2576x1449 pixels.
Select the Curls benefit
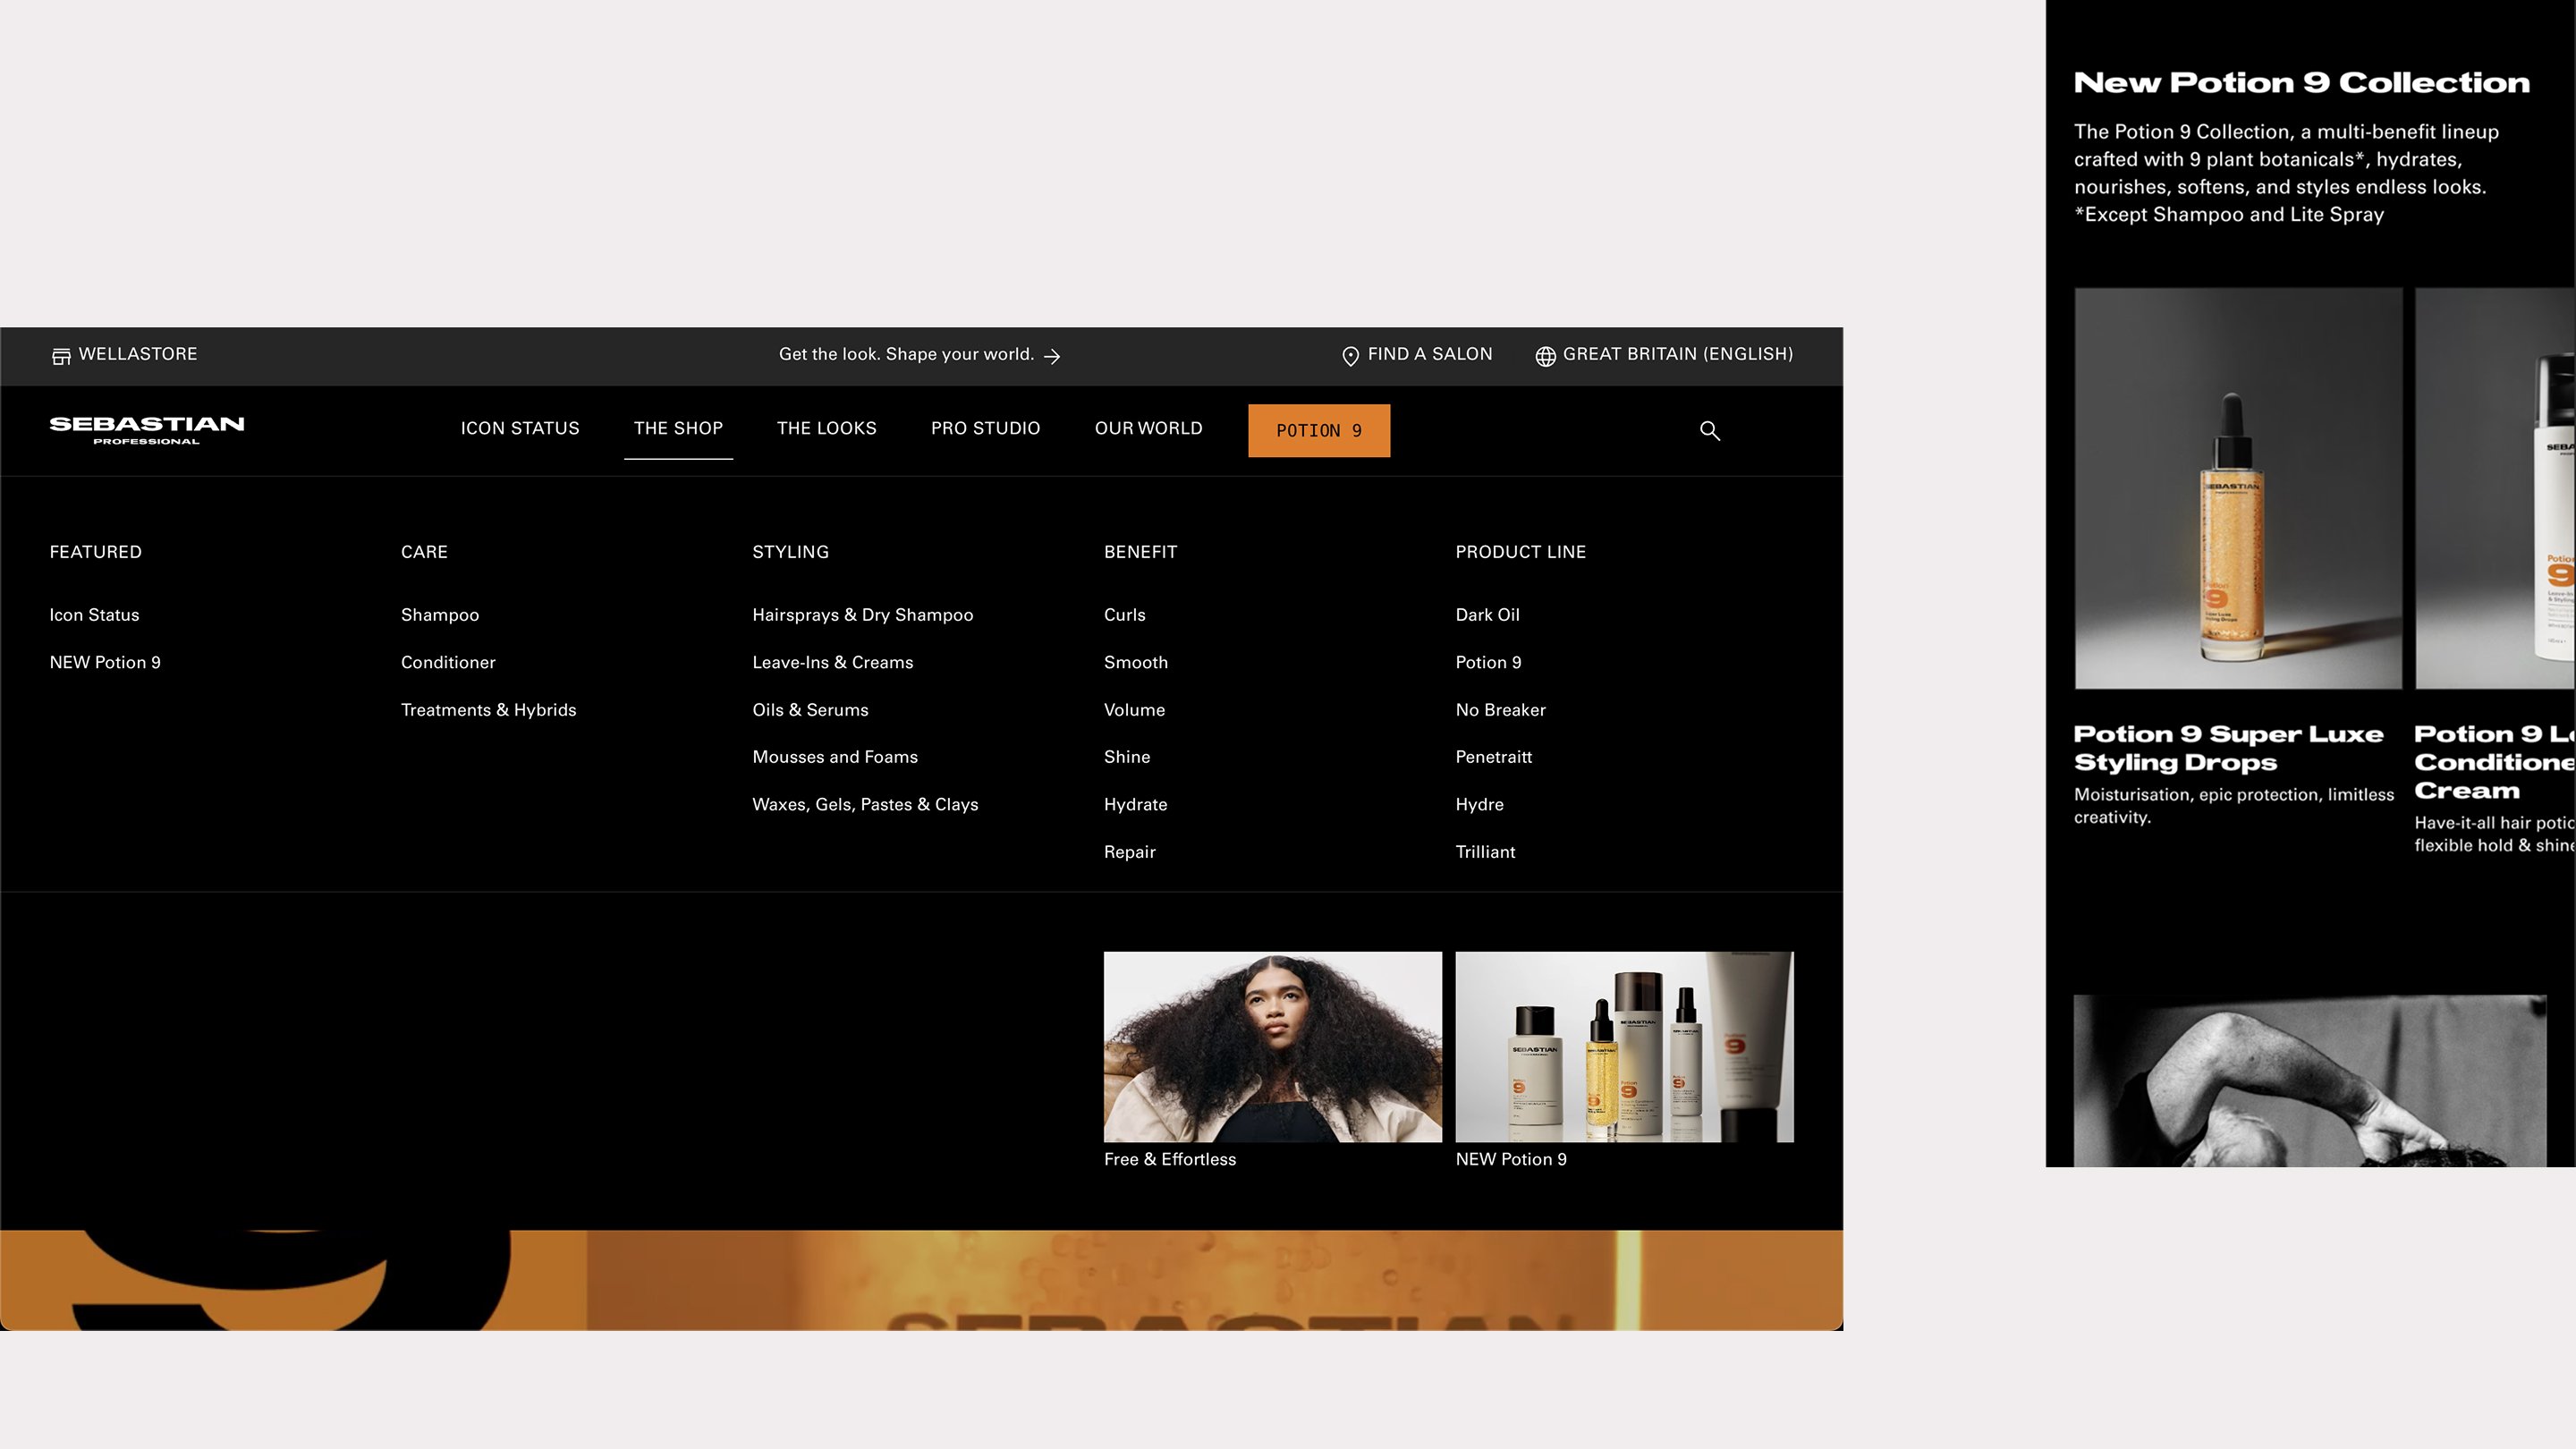pyautogui.click(x=1125, y=615)
